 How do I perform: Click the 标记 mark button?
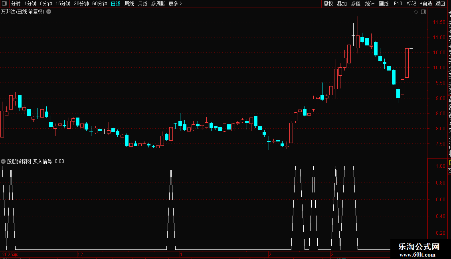click(x=411, y=4)
